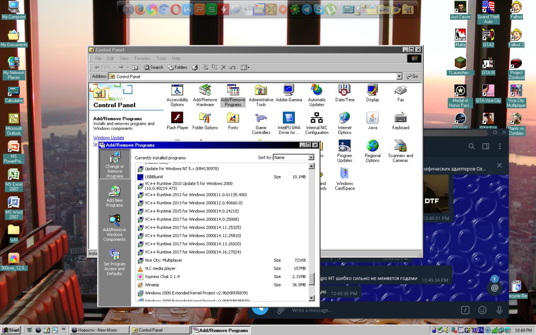Launch Opera from the top dock

176,9
